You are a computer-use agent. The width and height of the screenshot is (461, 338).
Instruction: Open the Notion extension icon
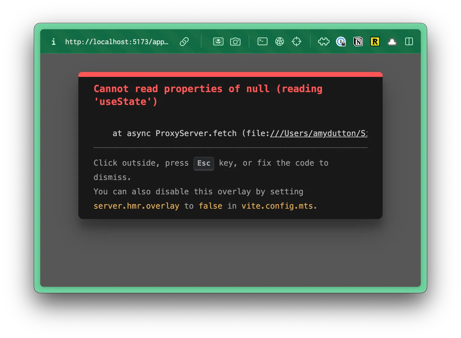click(x=358, y=41)
